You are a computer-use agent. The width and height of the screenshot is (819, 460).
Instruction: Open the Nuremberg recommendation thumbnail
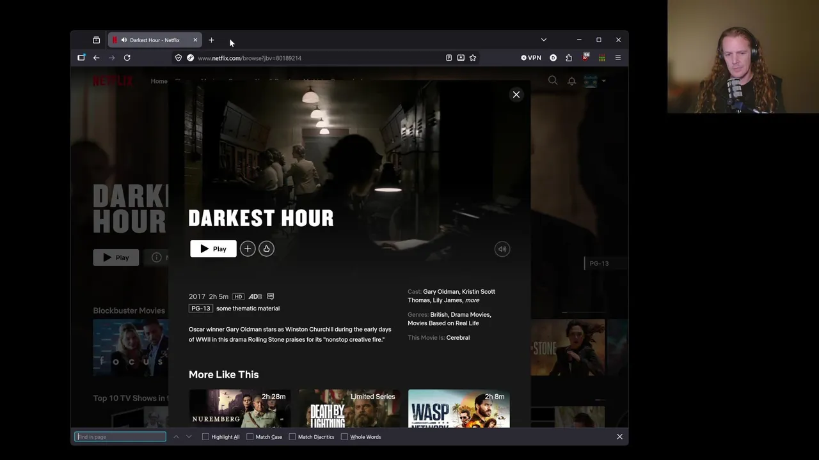(x=240, y=408)
